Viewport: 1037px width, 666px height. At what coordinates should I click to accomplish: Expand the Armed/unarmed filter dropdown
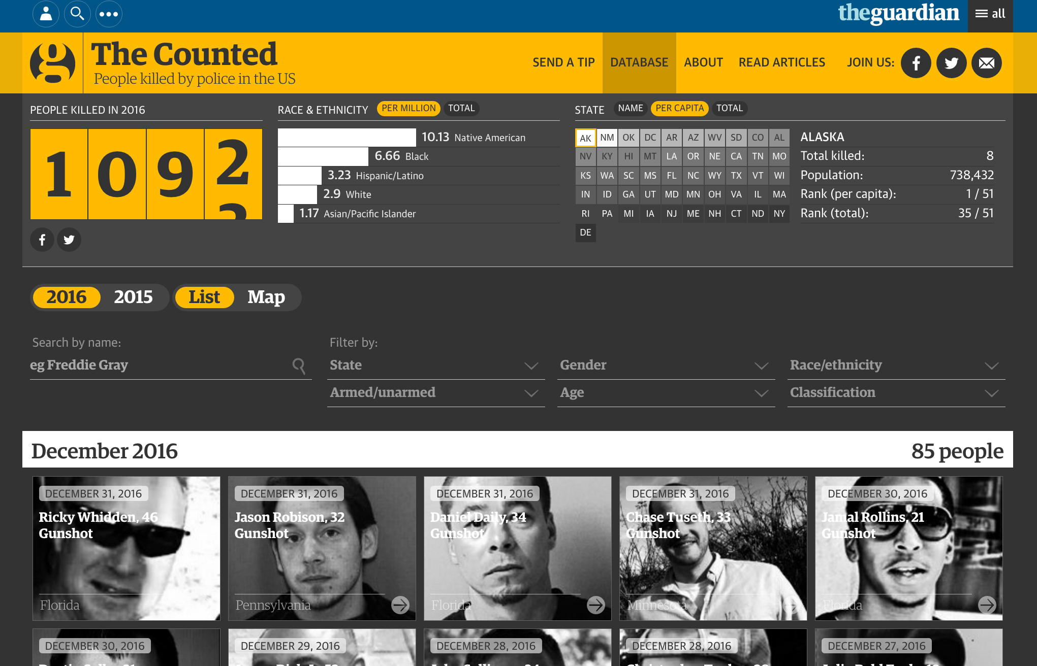coord(435,393)
